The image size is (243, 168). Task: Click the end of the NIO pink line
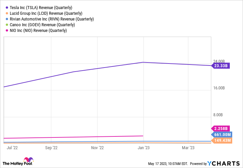point(143,136)
